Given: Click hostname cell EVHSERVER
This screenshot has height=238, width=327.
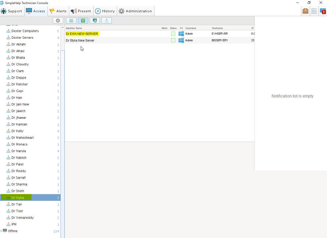Looking at the screenshot, I should pos(220,34).
